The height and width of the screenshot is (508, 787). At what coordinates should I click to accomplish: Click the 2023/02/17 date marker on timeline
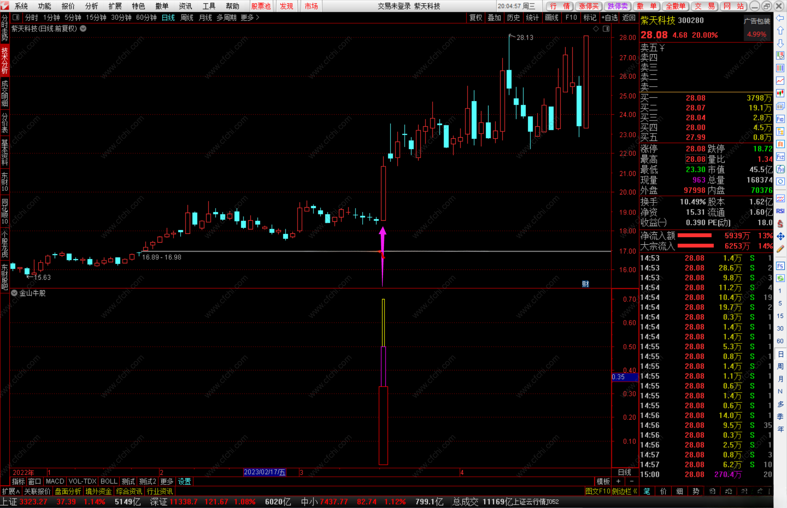(x=265, y=472)
